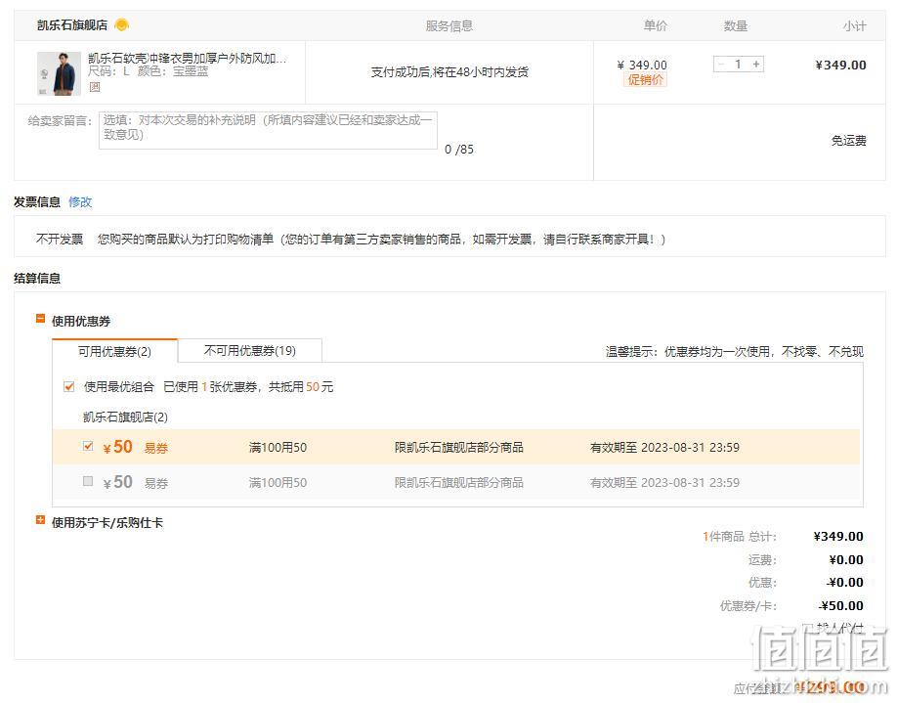Click the unit price ¥ 349.00

(642, 65)
